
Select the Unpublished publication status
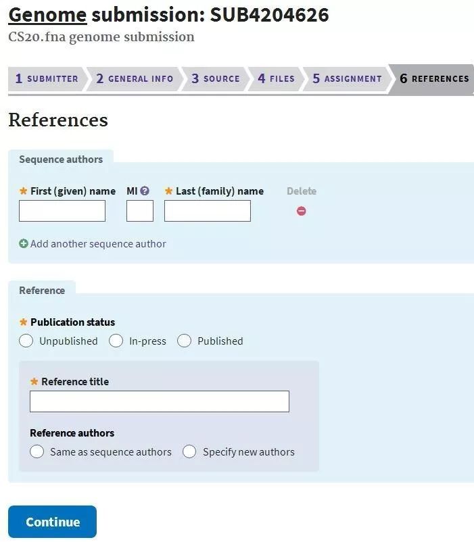tap(26, 341)
